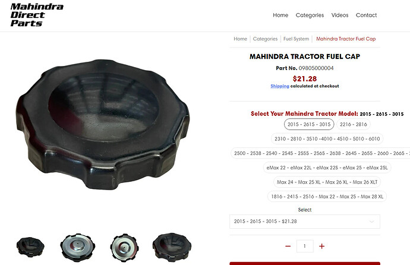Select the Max 24 - Max 26 XLT option
410x265 pixels.
pyautogui.click(x=327, y=182)
